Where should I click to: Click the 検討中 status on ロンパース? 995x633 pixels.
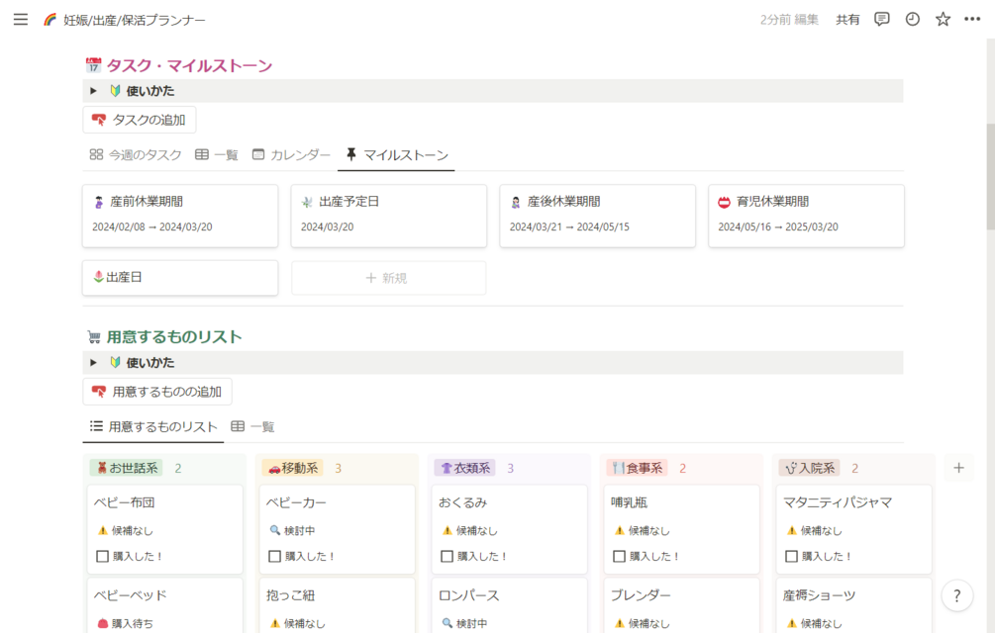click(x=464, y=623)
